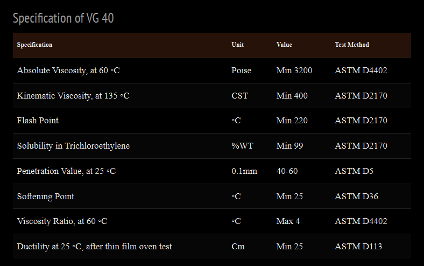
Task: Click the 'Test Method' column header
Action: click(352, 45)
